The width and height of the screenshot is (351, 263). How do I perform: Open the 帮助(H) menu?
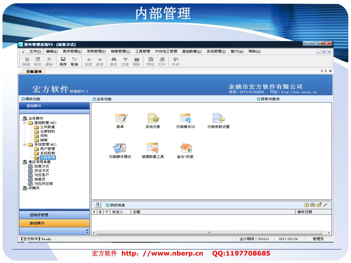click(x=255, y=51)
